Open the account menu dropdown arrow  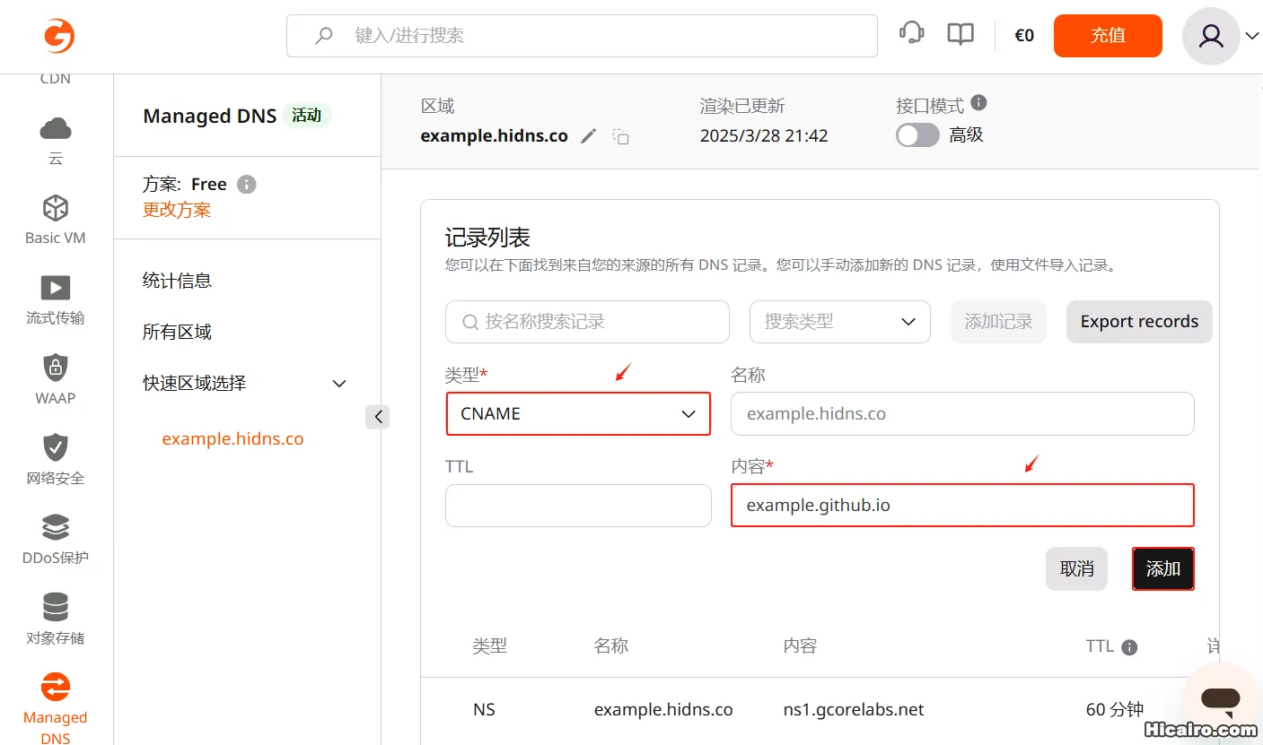1252,36
